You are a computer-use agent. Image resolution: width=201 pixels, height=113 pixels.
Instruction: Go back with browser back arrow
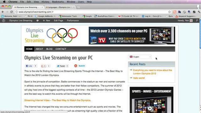[x=3, y=12]
